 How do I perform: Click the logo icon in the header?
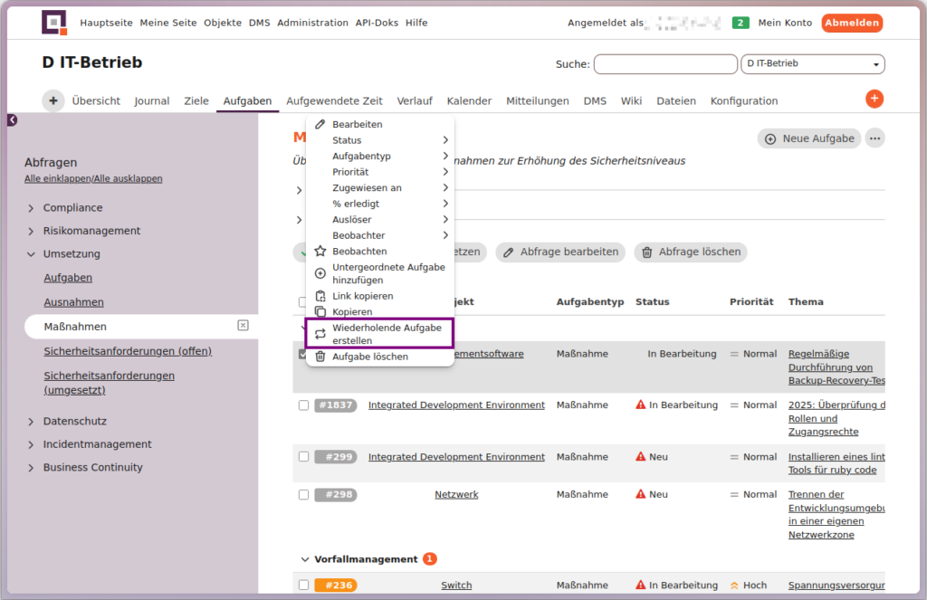point(54,23)
